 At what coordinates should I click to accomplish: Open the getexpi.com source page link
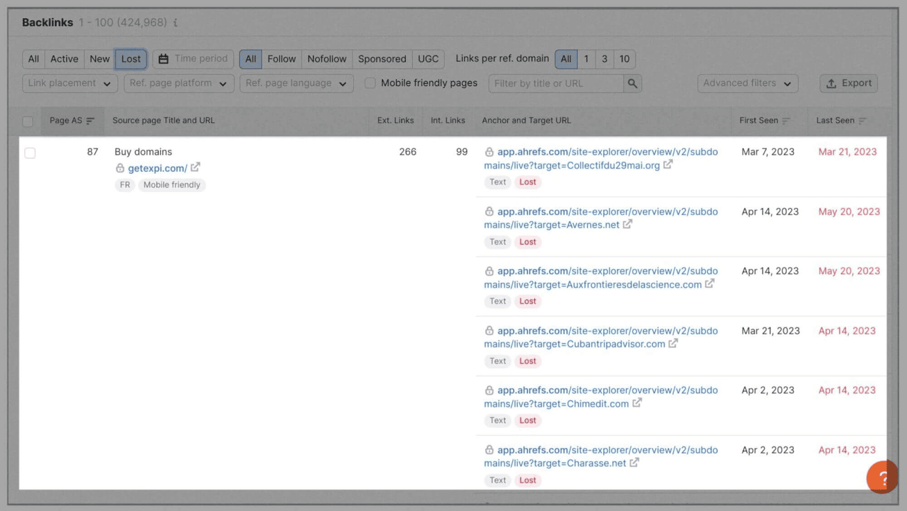[156, 168]
